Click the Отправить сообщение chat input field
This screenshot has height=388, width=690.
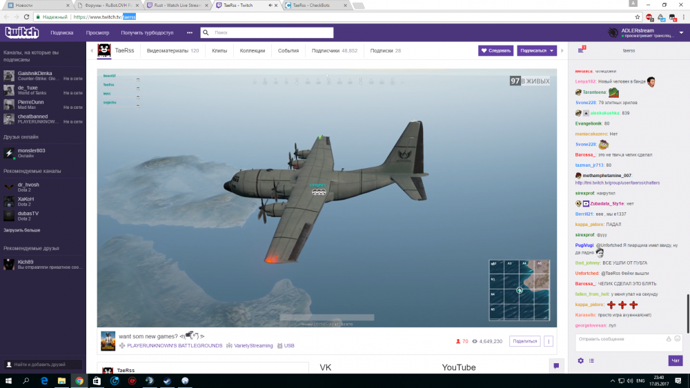tap(618, 339)
